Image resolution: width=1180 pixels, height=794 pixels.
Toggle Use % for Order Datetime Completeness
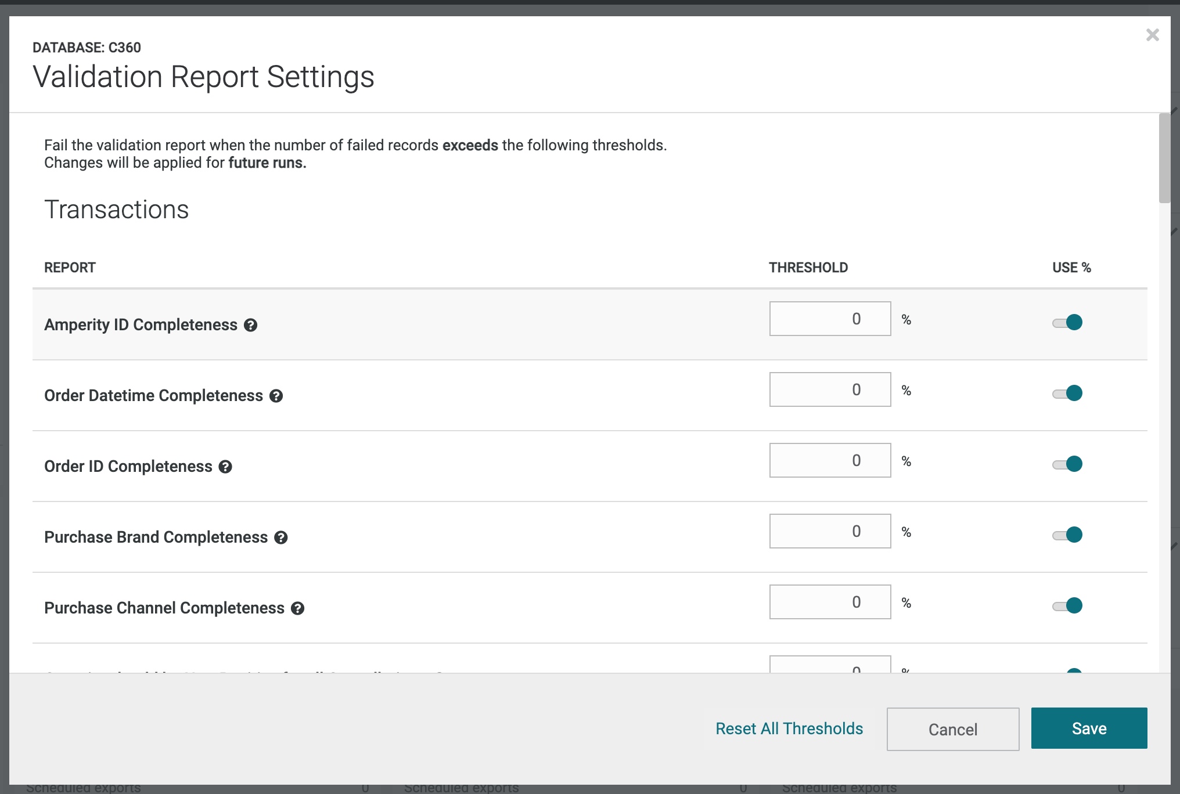[x=1067, y=393]
